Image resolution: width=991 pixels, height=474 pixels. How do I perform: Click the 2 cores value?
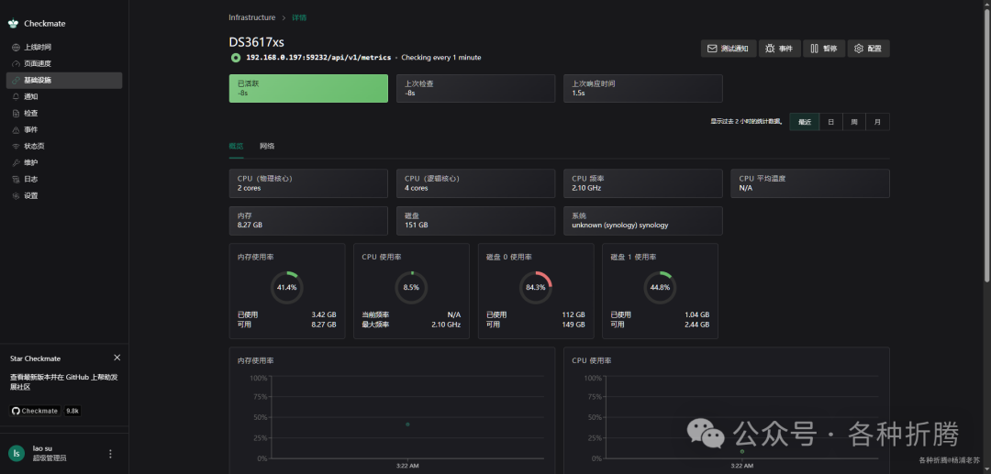point(249,188)
